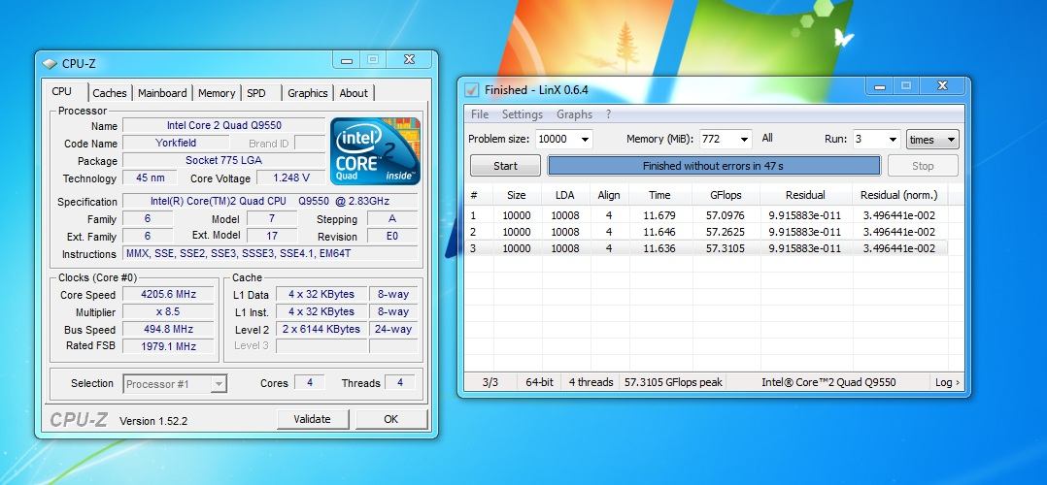This screenshot has height=485, width=1047.
Task: Click the Intel Core 2 Quad logo
Action: pyautogui.click(x=375, y=151)
